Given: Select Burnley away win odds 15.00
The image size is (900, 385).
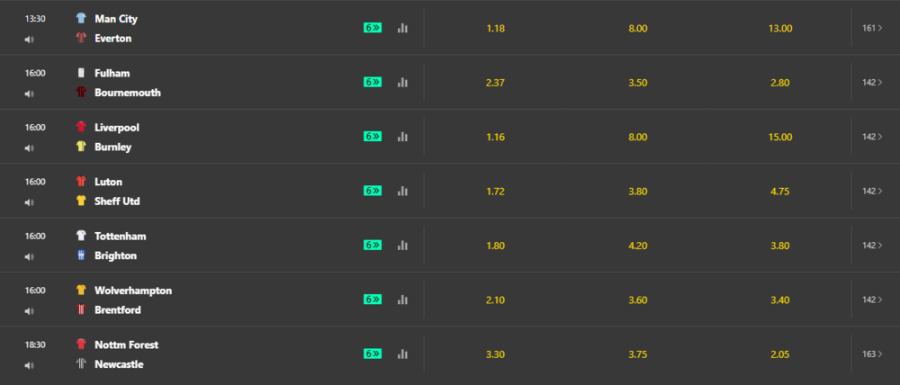Looking at the screenshot, I should (780, 137).
